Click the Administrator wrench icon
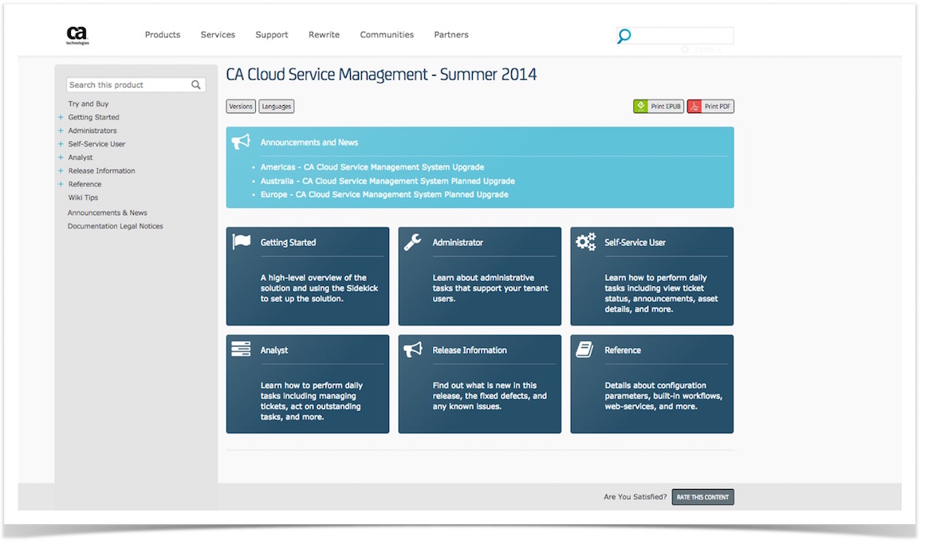This screenshot has width=925, height=544. point(413,241)
